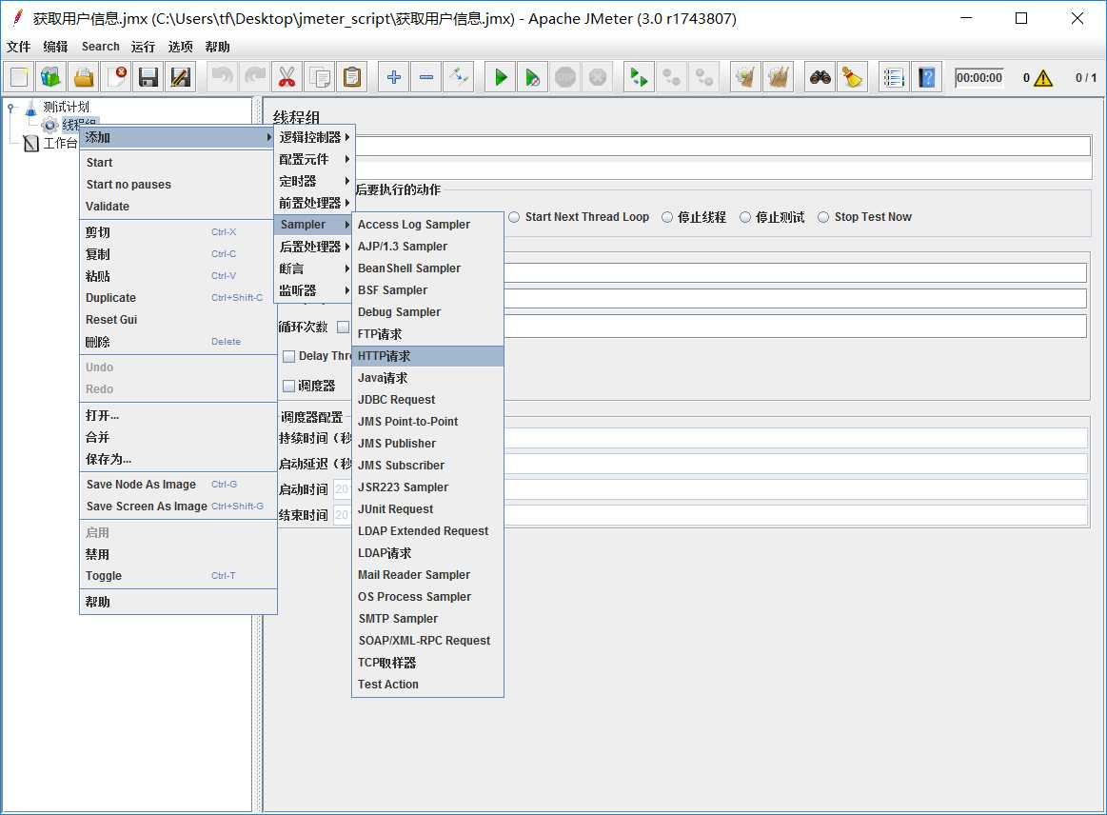Click 保存为... in the context menu

pyautogui.click(x=178, y=459)
